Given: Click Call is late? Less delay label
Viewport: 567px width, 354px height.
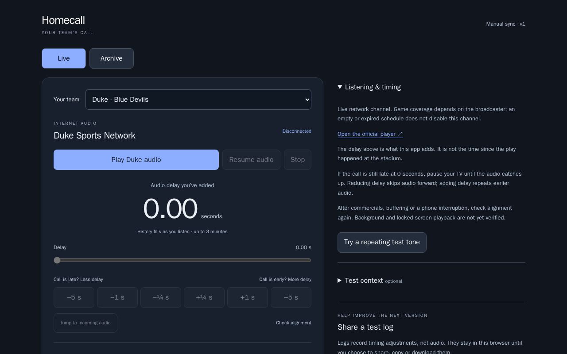Looking at the screenshot, I should point(78,280).
